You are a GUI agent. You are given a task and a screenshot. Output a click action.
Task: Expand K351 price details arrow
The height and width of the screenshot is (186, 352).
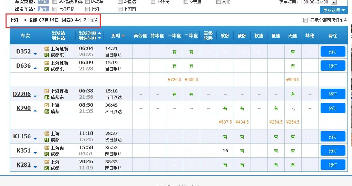[x=35, y=153]
